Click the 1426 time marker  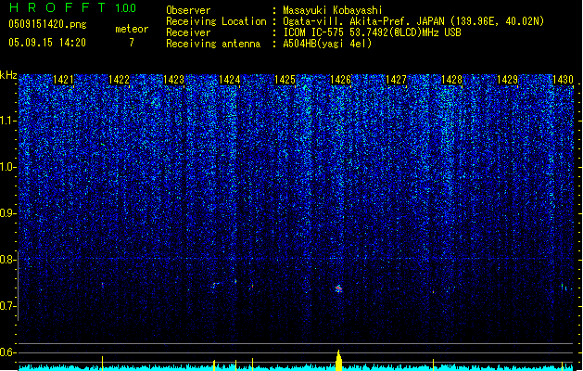pos(340,80)
